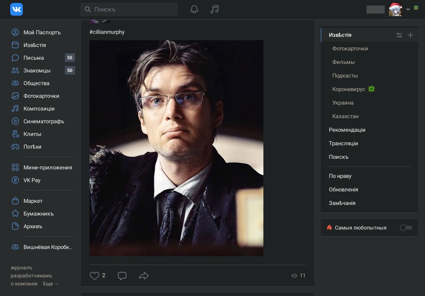This screenshot has width=425, height=296.
Task: Expand the profile dropdown arrow
Action: 408,9
